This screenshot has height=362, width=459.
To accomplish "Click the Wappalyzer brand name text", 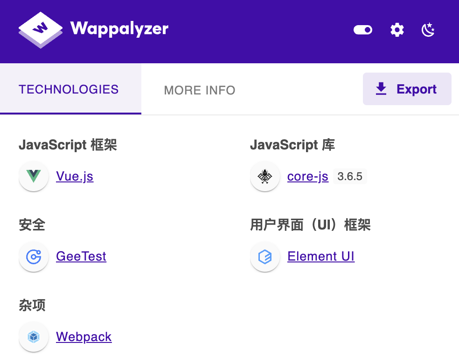I will click(x=119, y=29).
